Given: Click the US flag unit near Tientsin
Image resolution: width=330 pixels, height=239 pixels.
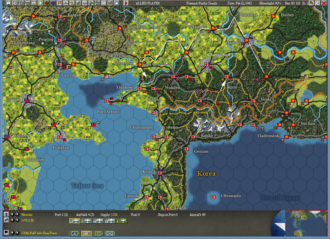Looking at the screenshot, I should pos(107,76).
